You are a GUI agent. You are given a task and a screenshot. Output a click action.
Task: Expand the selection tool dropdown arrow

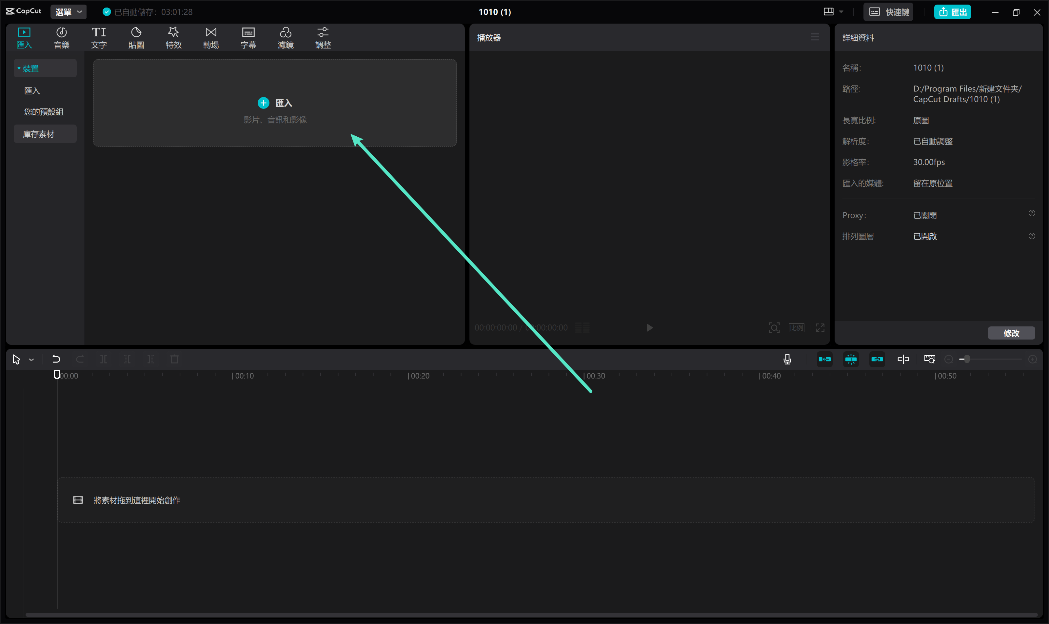[x=31, y=360]
